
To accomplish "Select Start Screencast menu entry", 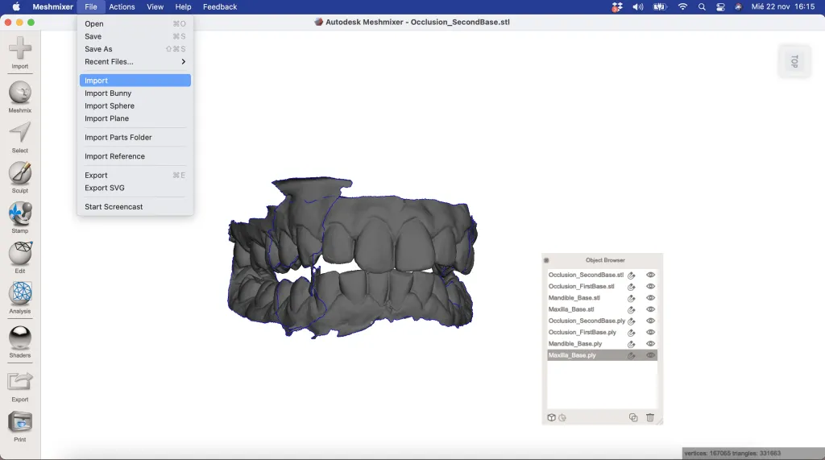I will click(x=135, y=207).
